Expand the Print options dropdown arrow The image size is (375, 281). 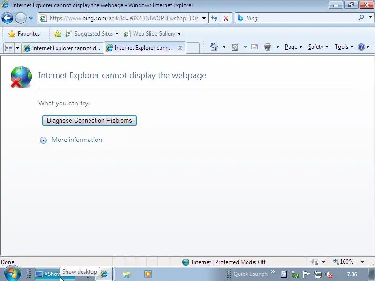pyautogui.click(x=277, y=47)
